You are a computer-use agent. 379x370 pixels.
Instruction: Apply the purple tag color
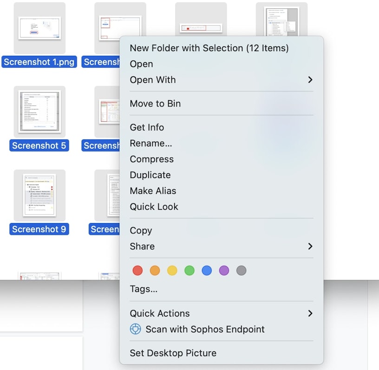(224, 271)
